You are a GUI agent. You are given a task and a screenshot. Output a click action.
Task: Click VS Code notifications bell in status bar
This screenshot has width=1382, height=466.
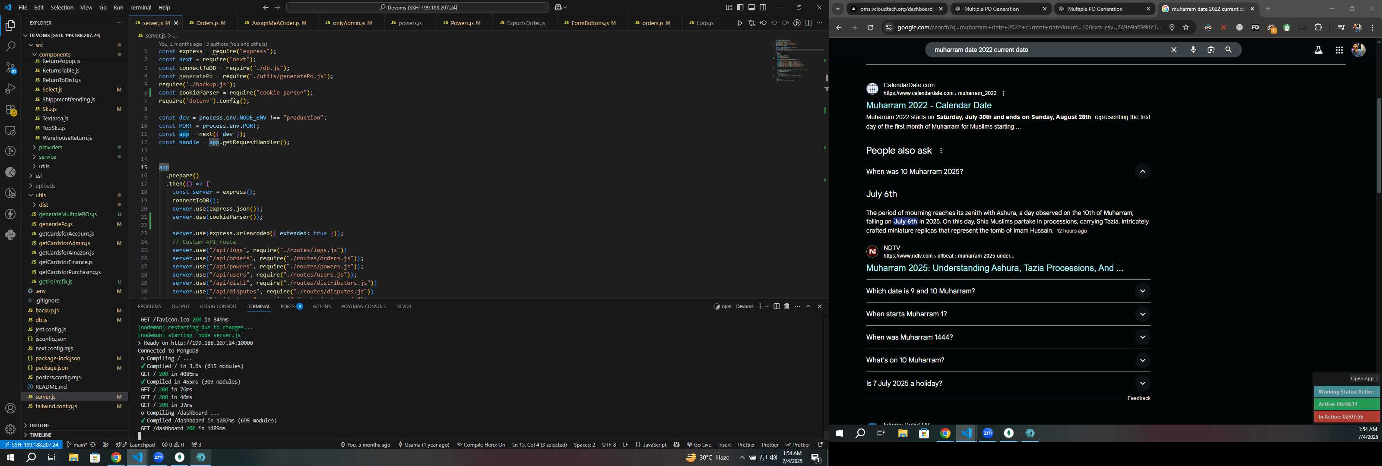820,444
